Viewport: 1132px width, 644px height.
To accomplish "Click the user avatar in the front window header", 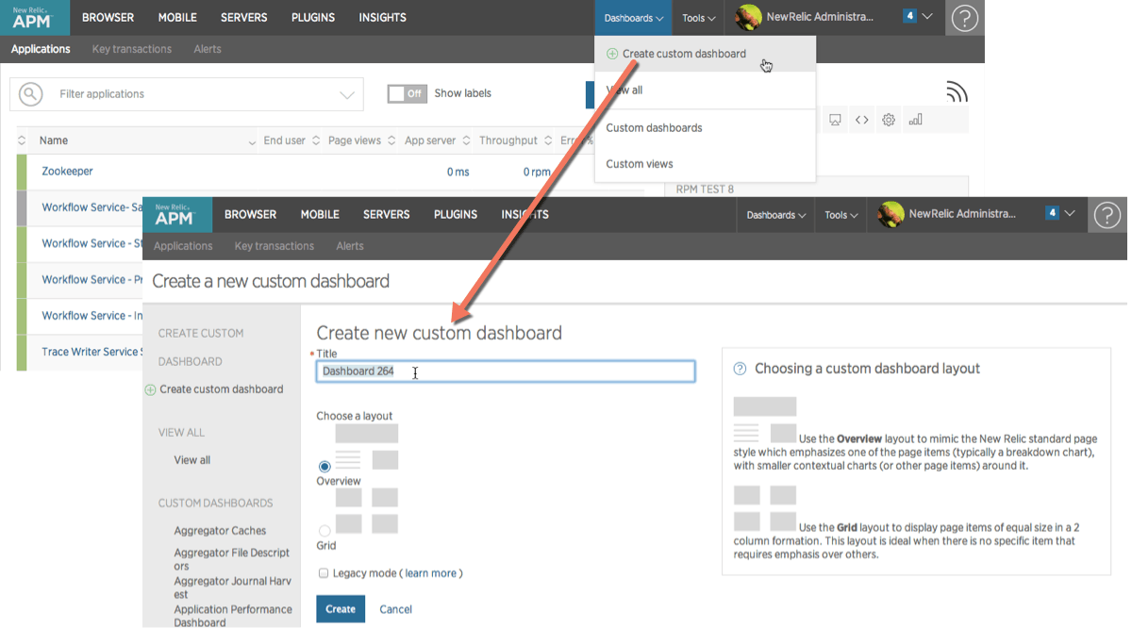I will point(891,215).
